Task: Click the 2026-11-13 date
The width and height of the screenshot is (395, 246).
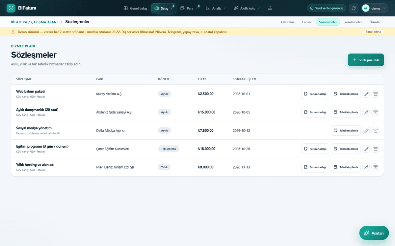Action: (x=241, y=167)
